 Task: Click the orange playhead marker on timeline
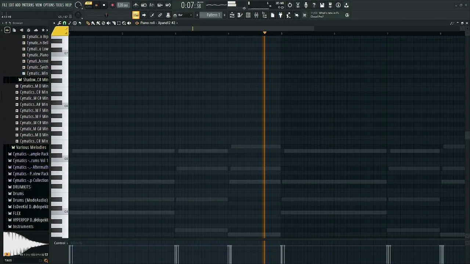(x=265, y=33)
